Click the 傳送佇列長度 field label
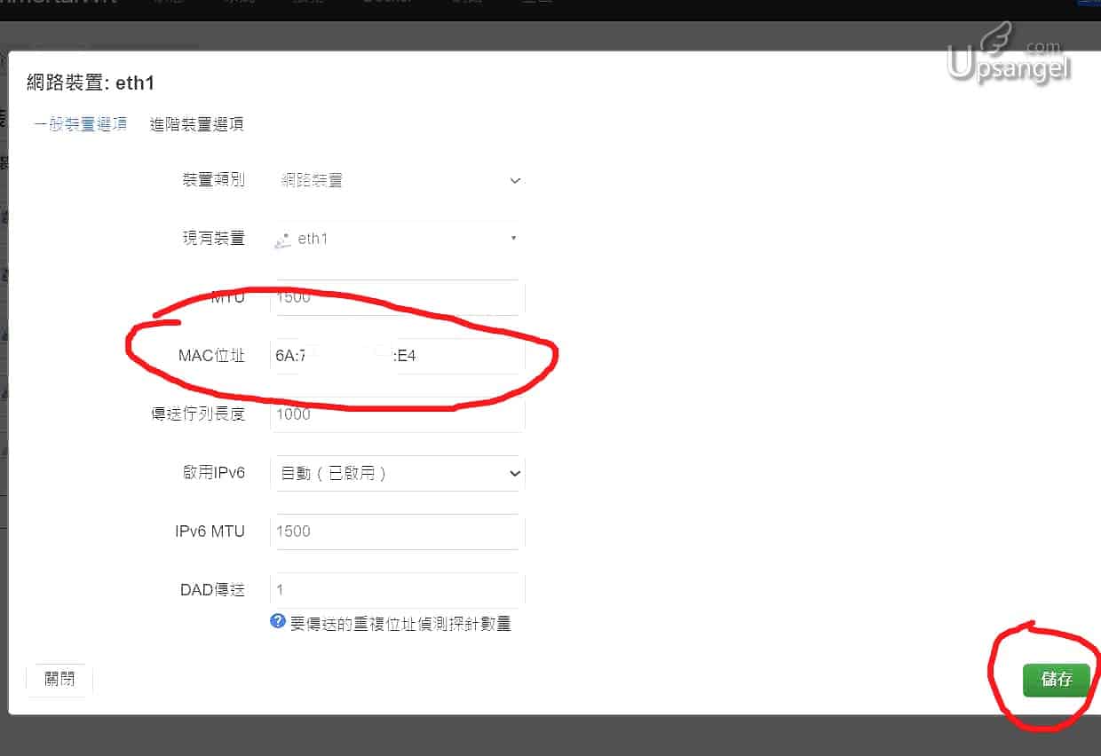The image size is (1101, 756). pyautogui.click(x=198, y=414)
